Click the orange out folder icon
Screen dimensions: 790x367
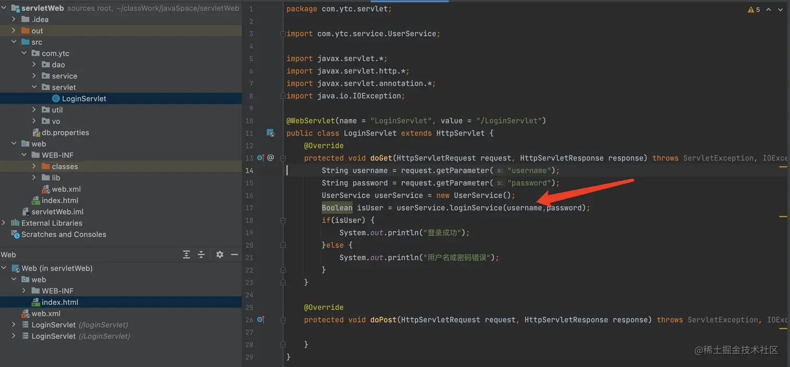point(26,31)
